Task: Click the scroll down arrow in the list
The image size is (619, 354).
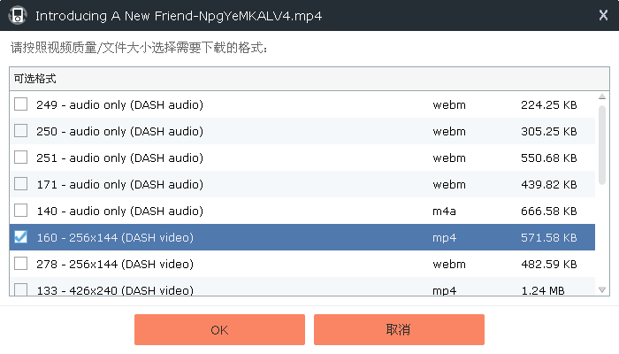Action: coord(602,289)
